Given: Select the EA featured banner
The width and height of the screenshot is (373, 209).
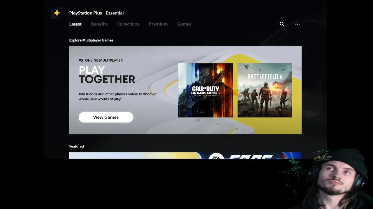Looking at the screenshot, I should pyautogui.click(x=185, y=156).
